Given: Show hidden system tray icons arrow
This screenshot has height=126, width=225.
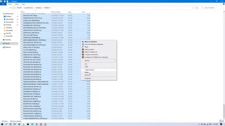Looking at the screenshot, I should (199, 124).
